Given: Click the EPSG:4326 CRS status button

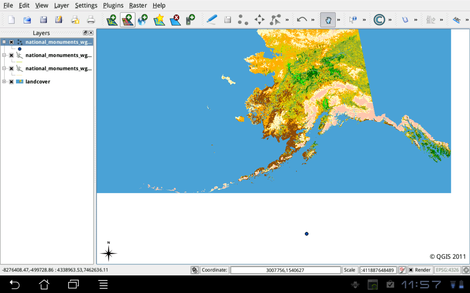Looking at the screenshot, I should [447, 270].
